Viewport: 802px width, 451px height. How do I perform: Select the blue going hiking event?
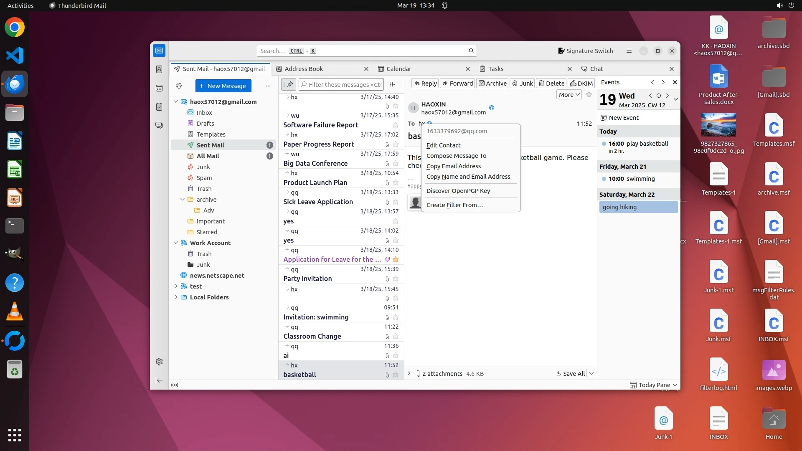pyautogui.click(x=638, y=207)
